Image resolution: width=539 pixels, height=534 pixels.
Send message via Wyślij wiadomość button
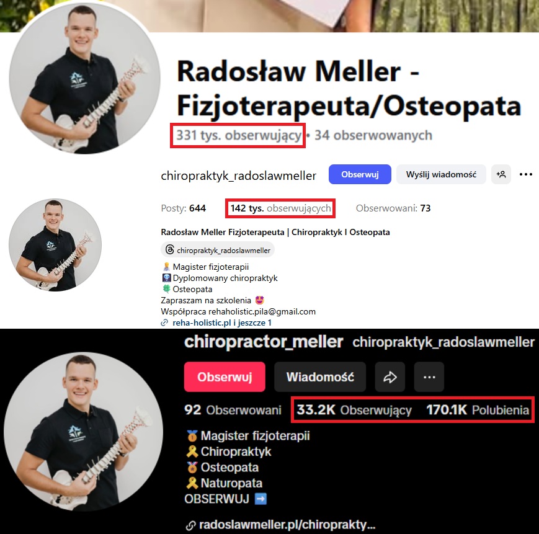pos(441,174)
